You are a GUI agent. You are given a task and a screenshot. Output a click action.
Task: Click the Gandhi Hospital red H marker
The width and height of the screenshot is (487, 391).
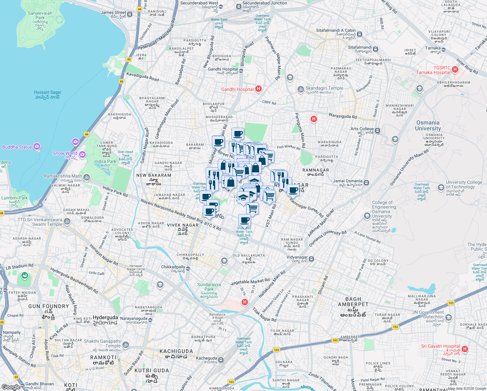258,89
